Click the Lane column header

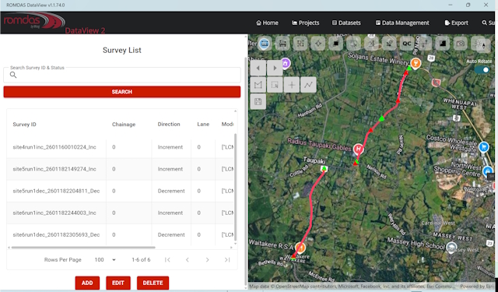point(203,125)
